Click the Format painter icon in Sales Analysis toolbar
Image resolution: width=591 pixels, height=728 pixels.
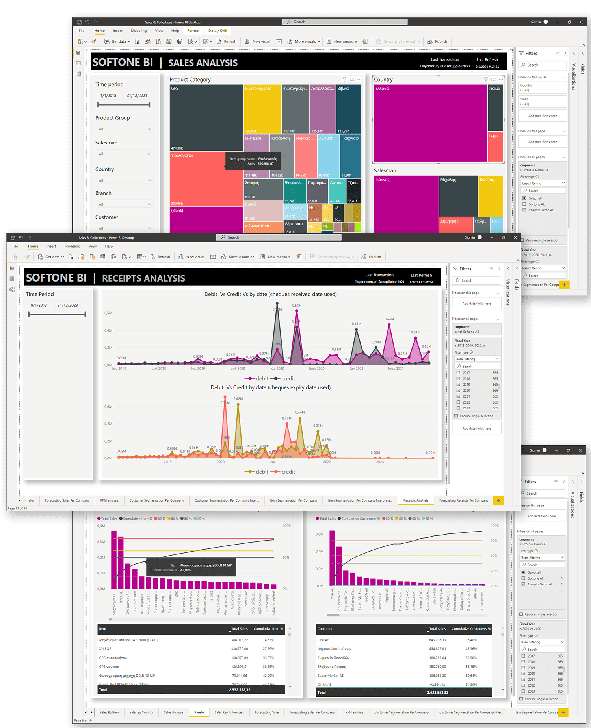pos(94,41)
